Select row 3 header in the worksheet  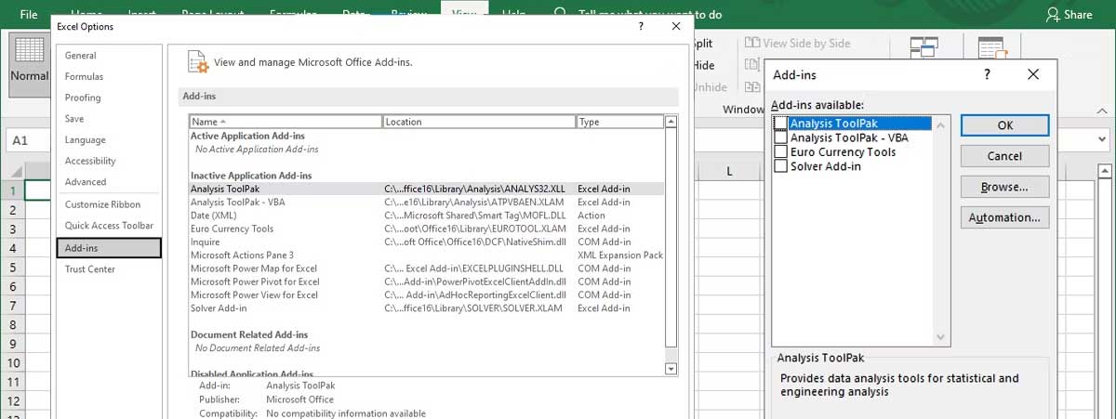point(12,229)
